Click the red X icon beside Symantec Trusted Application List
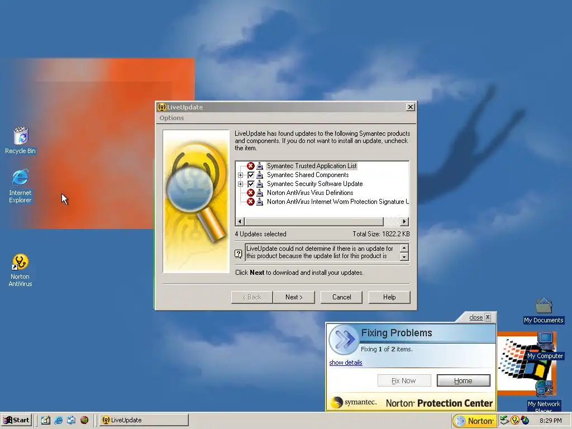The height and width of the screenshot is (429, 572). pyautogui.click(x=251, y=166)
